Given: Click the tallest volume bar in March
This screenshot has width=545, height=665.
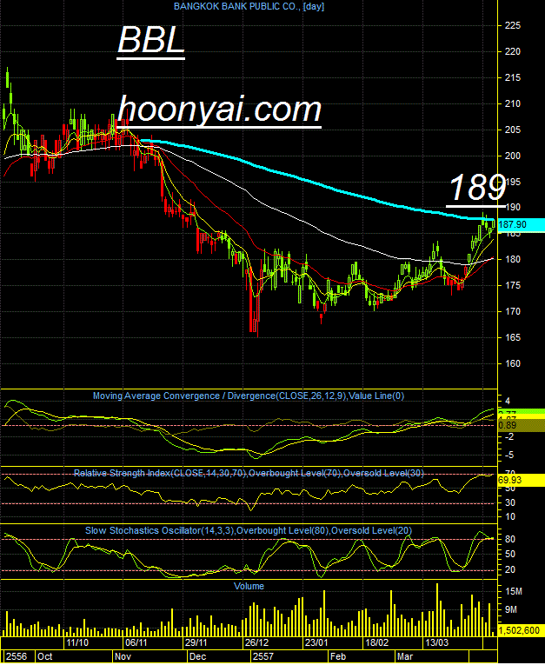Looking at the screenshot, I should (x=437, y=610).
